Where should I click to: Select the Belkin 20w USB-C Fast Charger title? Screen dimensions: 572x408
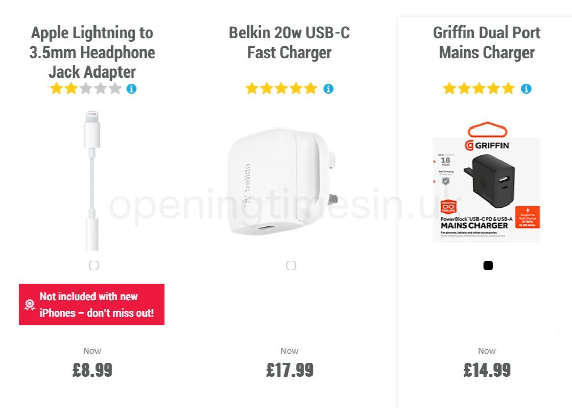point(289,42)
